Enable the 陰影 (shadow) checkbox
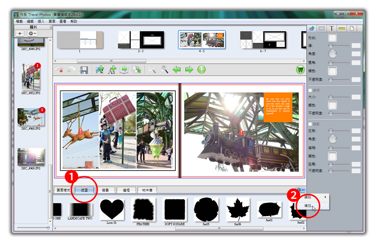Screen dimensions: 378x245 coord(310,124)
